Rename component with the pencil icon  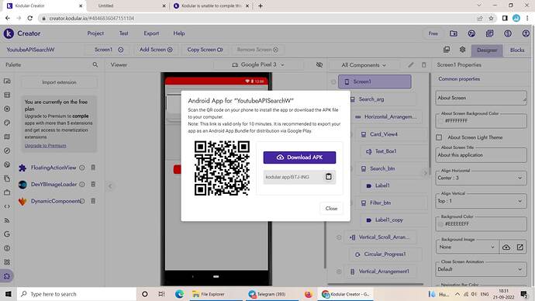pos(411,64)
